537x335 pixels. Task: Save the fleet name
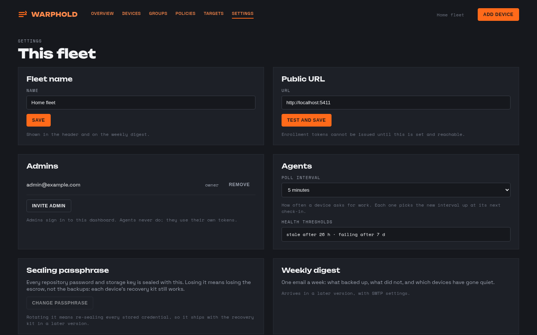(38, 120)
